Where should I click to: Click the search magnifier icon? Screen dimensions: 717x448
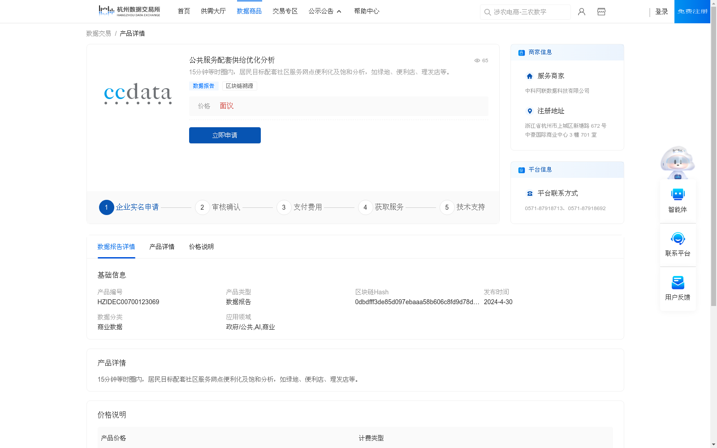488,12
